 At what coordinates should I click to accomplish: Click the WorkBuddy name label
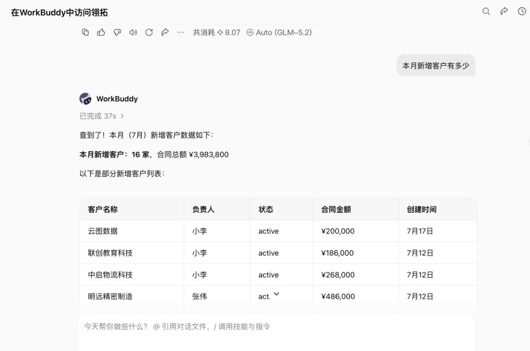tap(117, 99)
